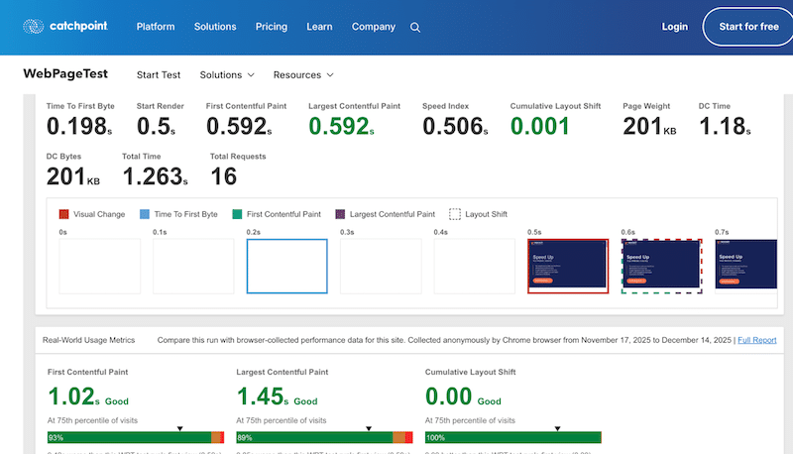The image size is (793, 454).
Task: Click the First Contentful Paint 93% progress bar
Action: click(x=129, y=437)
